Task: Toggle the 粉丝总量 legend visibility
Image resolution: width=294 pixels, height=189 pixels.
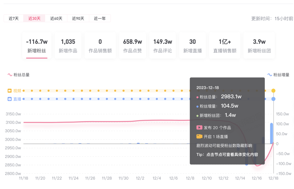Action: click(x=19, y=75)
